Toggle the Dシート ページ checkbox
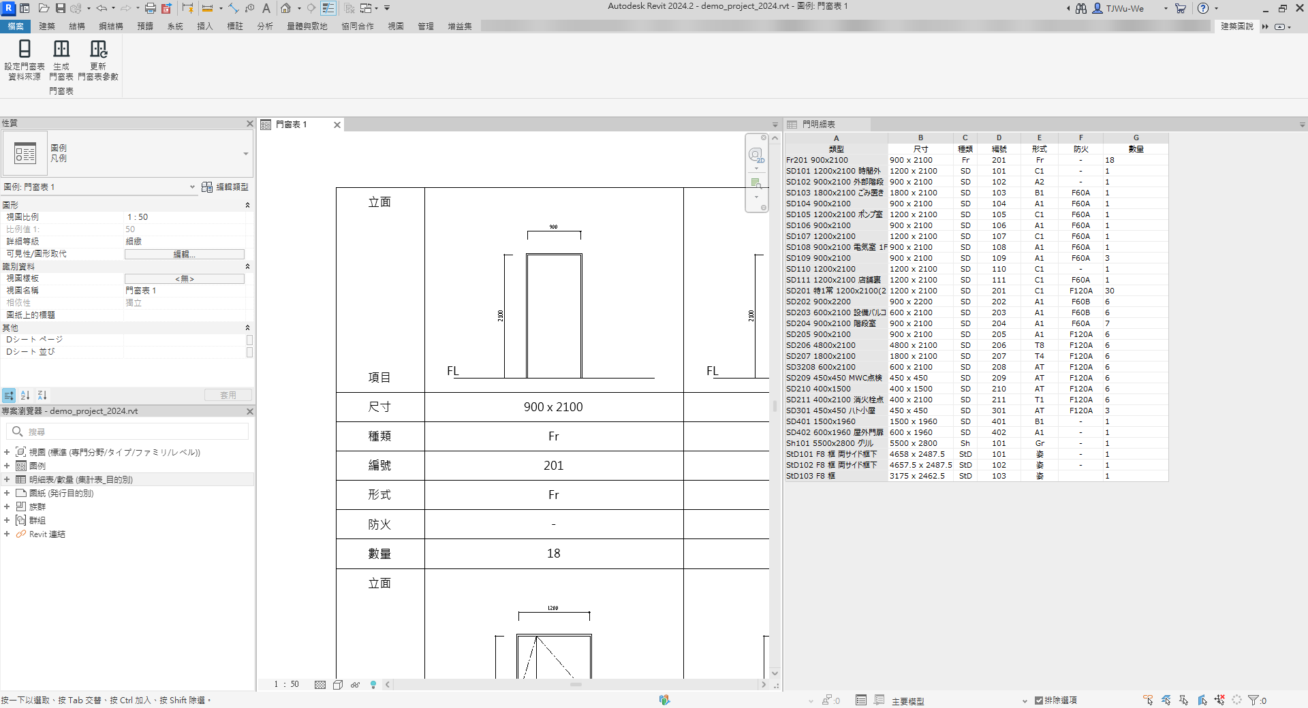The image size is (1308, 708). (249, 340)
